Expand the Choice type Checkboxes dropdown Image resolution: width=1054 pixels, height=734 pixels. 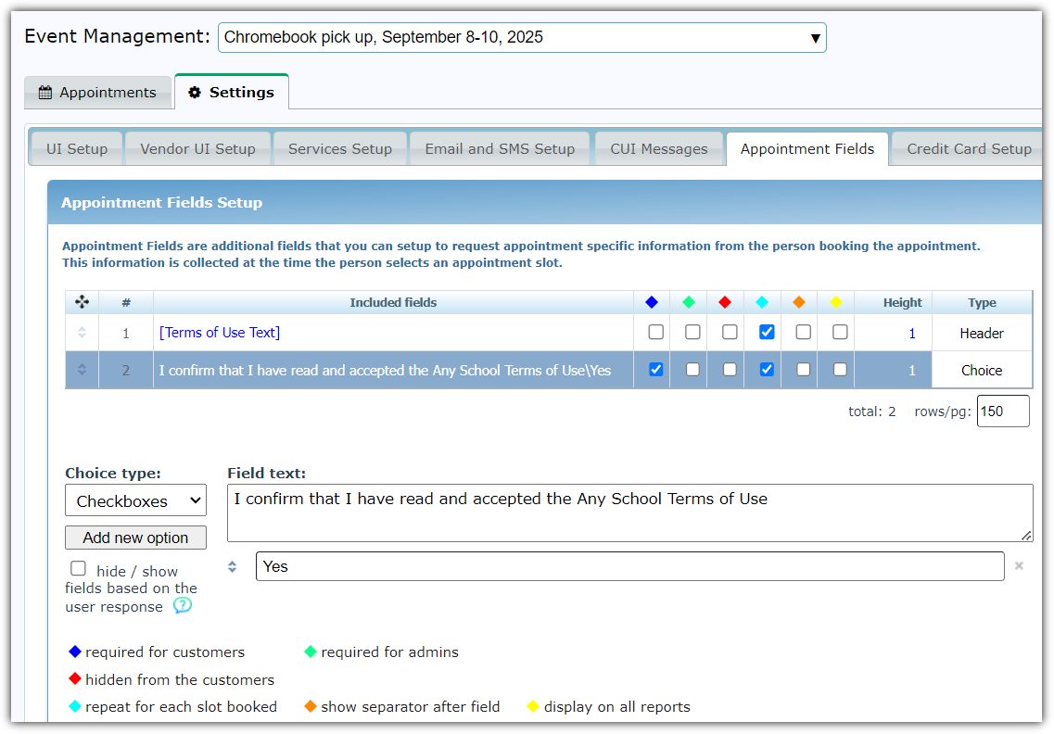click(x=135, y=501)
